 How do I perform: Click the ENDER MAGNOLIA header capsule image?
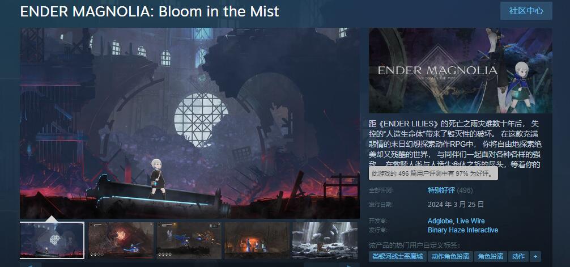(x=460, y=70)
